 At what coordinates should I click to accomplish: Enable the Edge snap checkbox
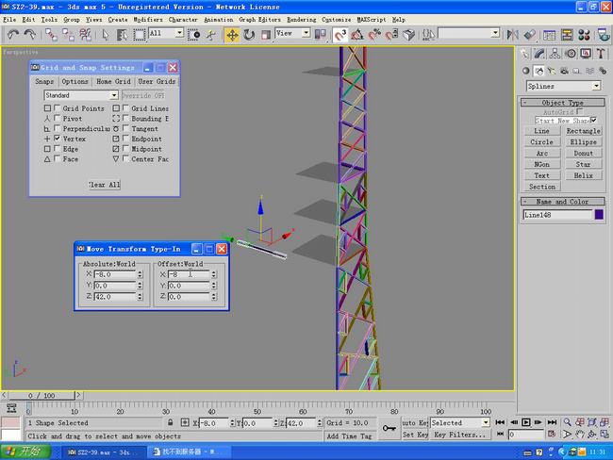[x=58, y=149]
